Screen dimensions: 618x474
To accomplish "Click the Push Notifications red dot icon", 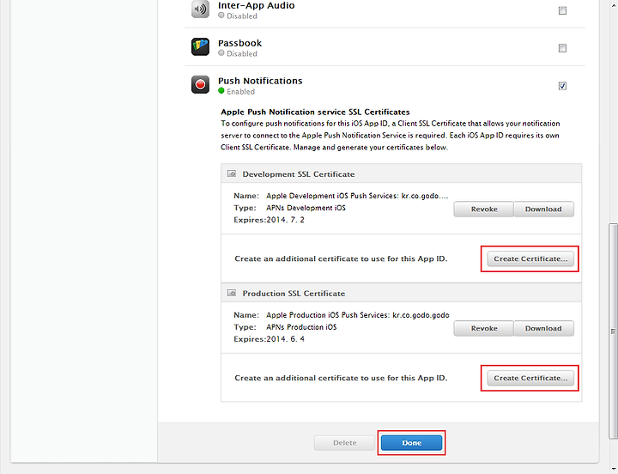I will [x=200, y=84].
